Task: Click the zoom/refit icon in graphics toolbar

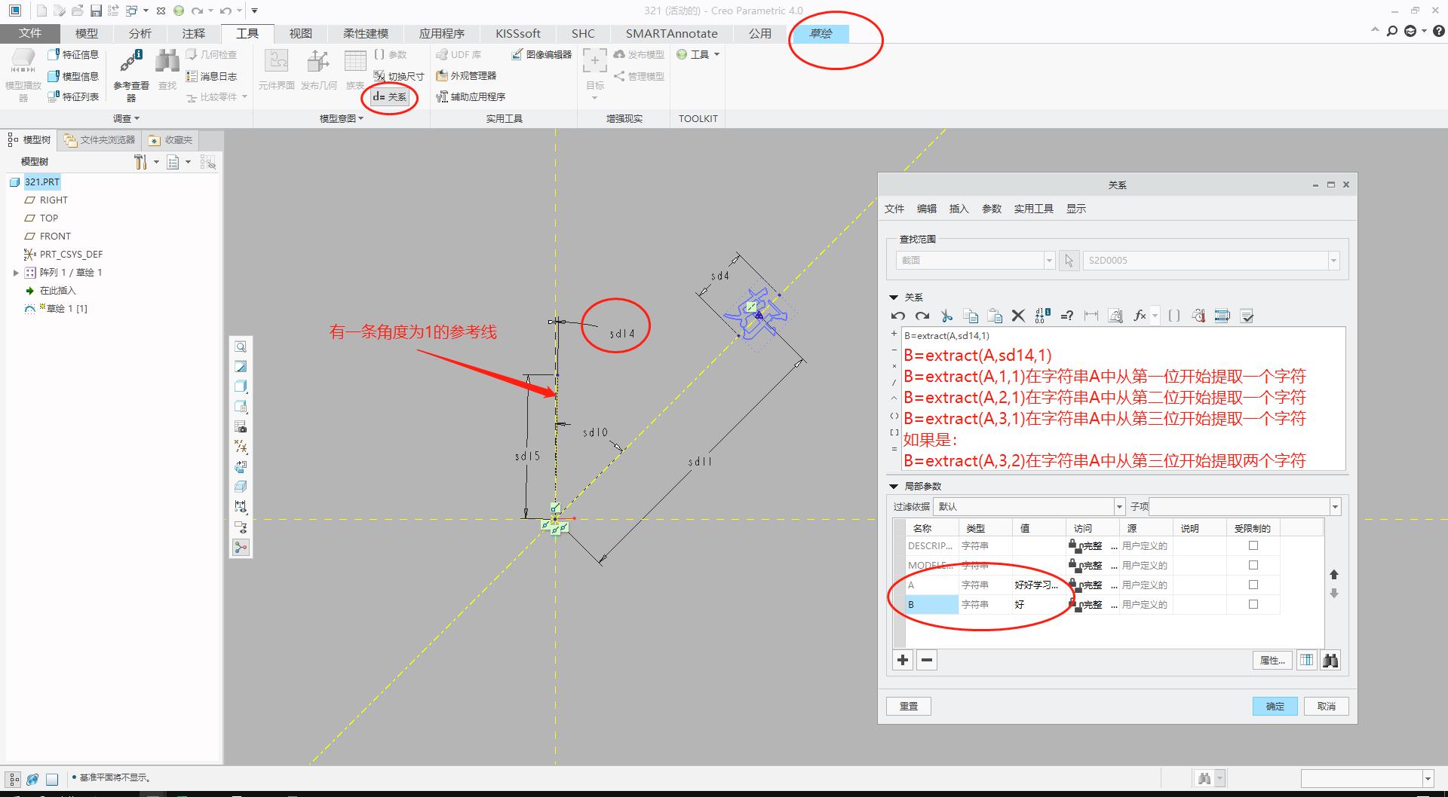Action: [241, 347]
